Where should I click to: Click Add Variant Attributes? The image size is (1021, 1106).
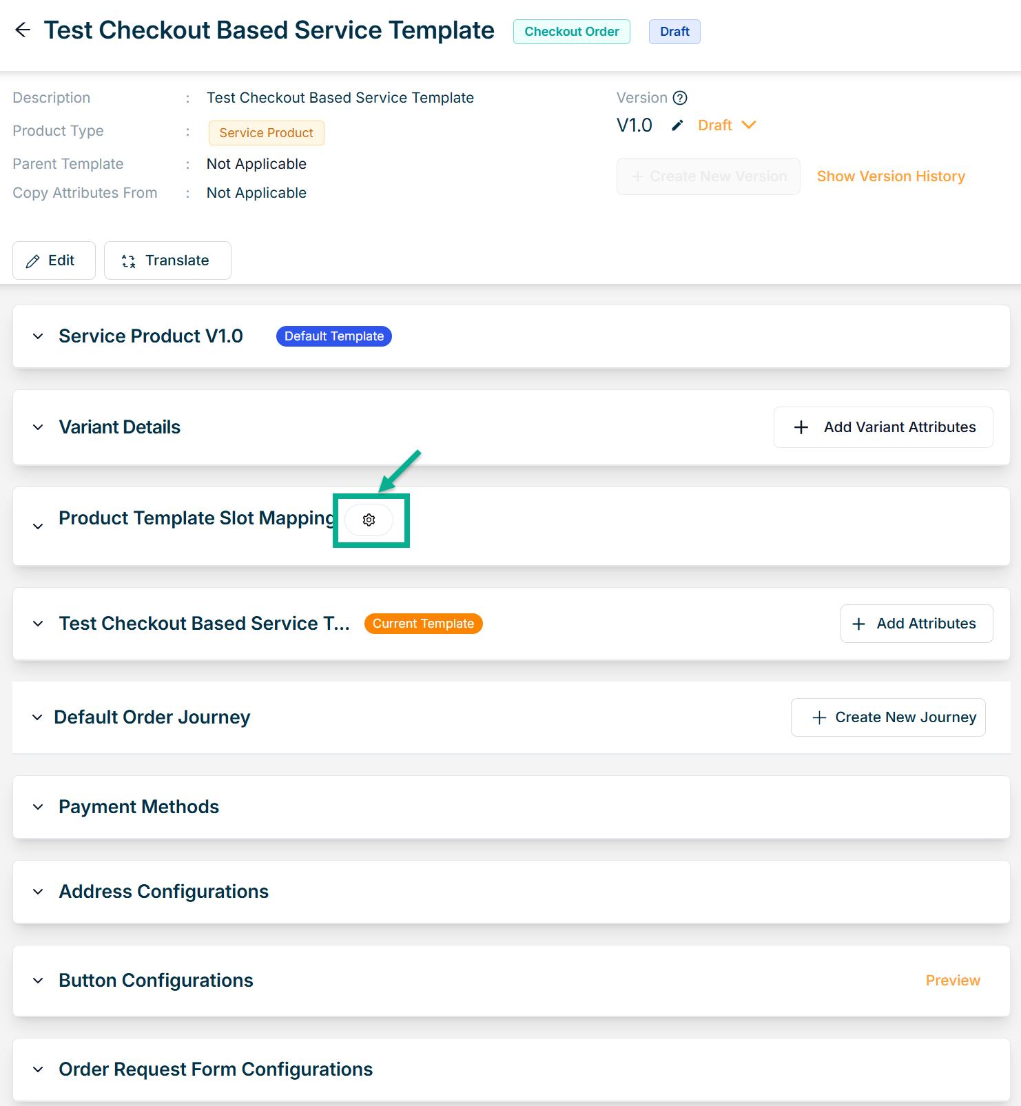[x=883, y=427]
